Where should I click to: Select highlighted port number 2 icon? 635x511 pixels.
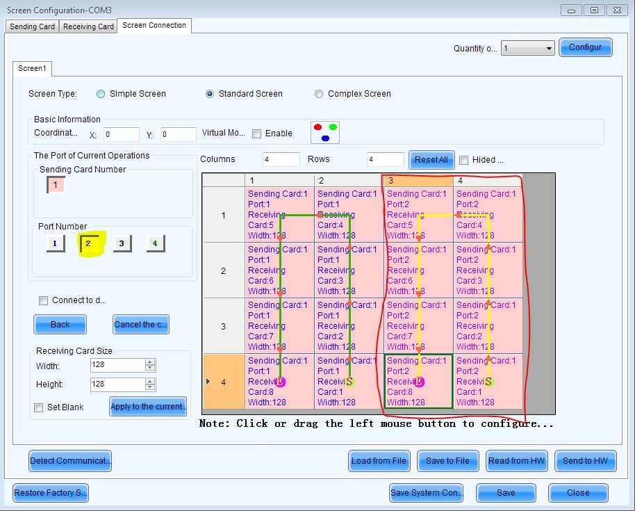pos(88,243)
